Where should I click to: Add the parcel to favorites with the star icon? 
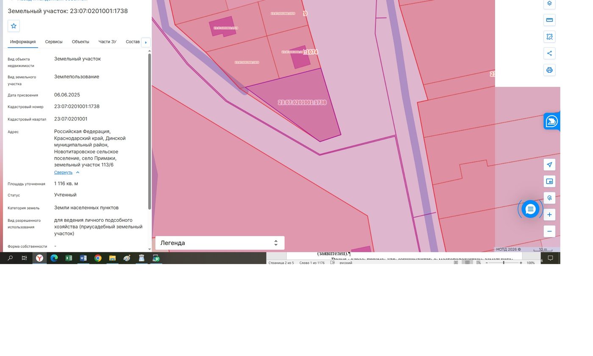[x=14, y=26]
